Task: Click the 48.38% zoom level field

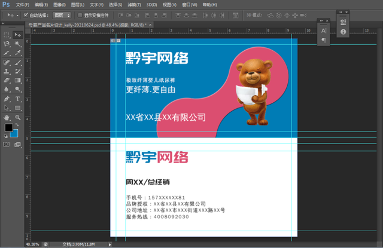Action: (32, 244)
